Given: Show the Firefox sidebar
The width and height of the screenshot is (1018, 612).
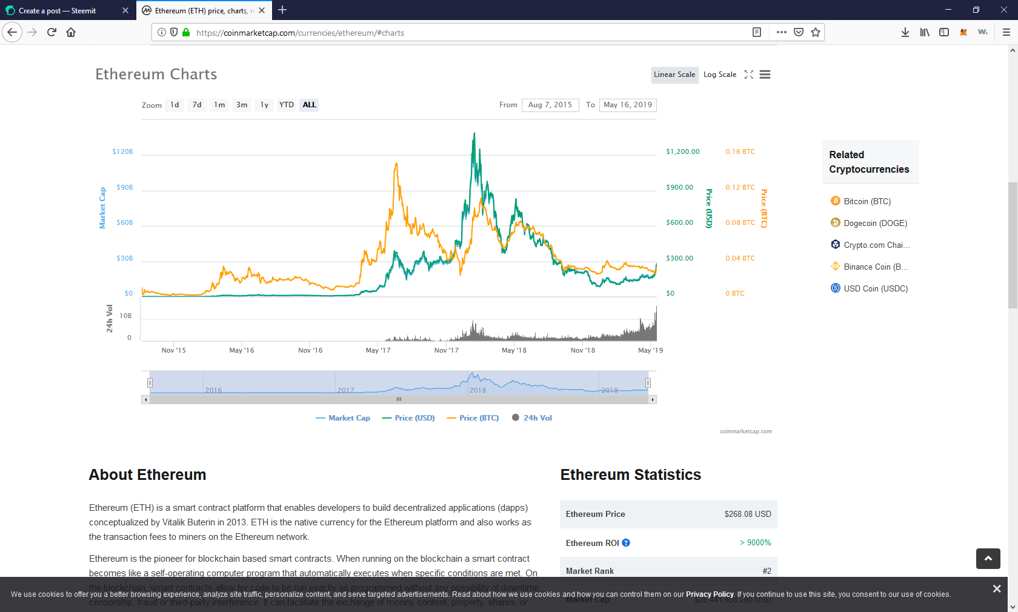Looking at the screenshot, I should point(944,33).
